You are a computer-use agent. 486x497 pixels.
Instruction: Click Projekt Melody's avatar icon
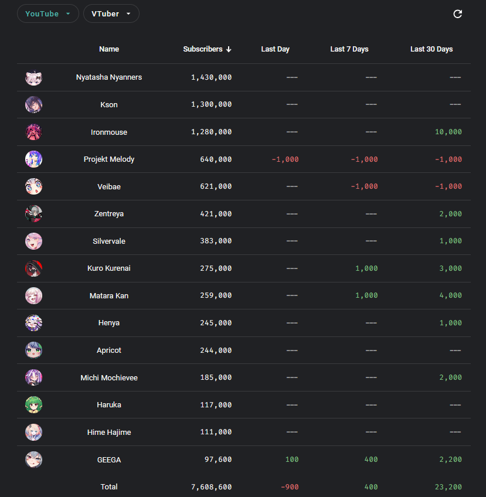(33, 159)
